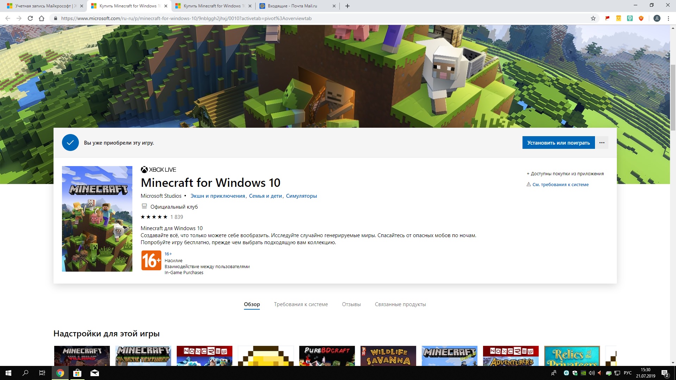Open the Windows Start menu
The height and width of the screenshot is (380, 676).
(x=8, y=373)
